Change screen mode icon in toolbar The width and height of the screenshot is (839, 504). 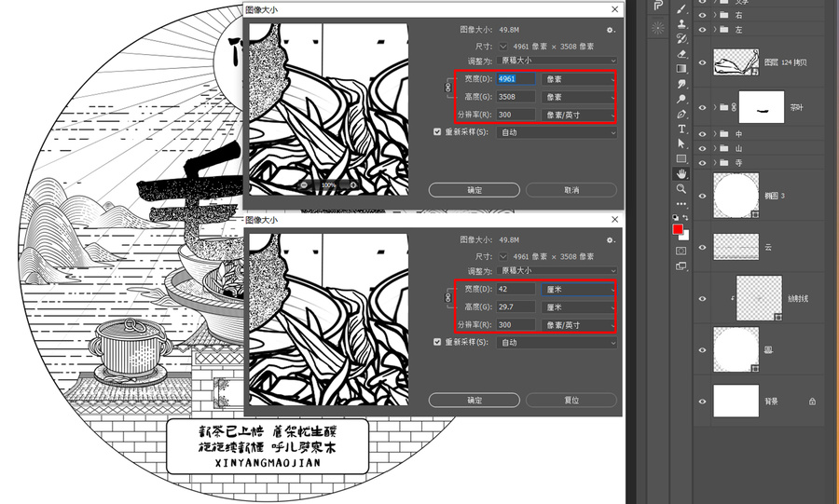click(x=681, y=266)
